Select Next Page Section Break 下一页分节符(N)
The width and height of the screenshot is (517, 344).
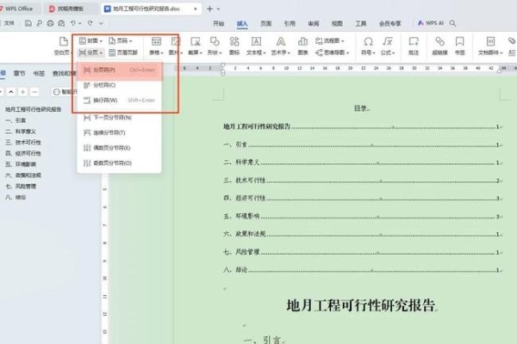pyautogui.click(x=120, y=118)
